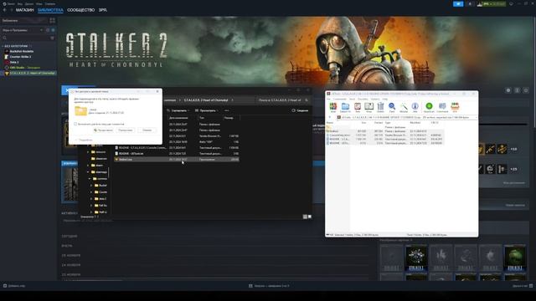Click Steam library search field

(x=26, y=38)
